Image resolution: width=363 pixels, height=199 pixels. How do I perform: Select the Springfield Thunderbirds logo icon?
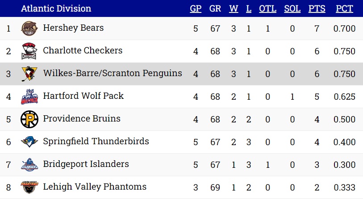click(x=29, y=142)
